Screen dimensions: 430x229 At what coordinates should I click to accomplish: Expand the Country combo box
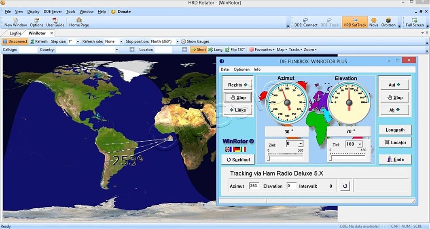pyautogui.click(x=117, y=50)
